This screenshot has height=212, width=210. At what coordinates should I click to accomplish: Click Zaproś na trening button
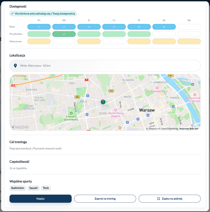coord(105,199)
